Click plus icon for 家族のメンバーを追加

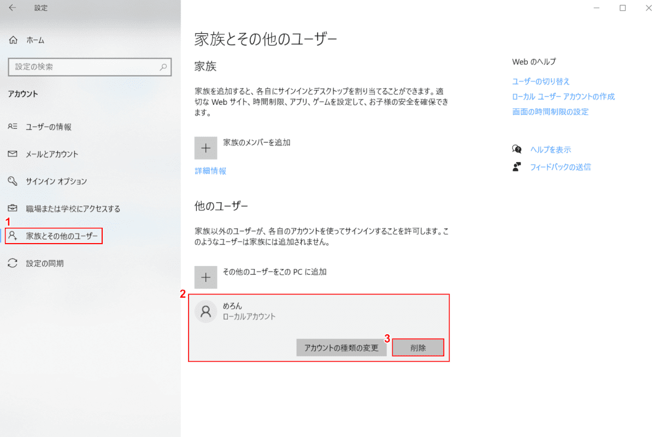[x=206, y=148]
